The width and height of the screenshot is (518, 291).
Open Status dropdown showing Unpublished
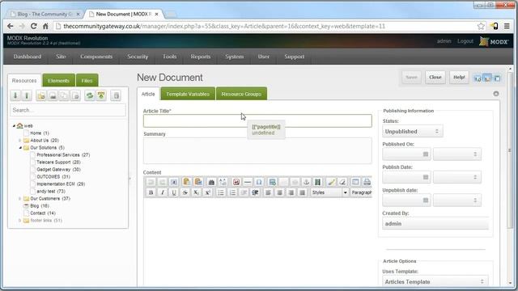click(x=412, y=131)
